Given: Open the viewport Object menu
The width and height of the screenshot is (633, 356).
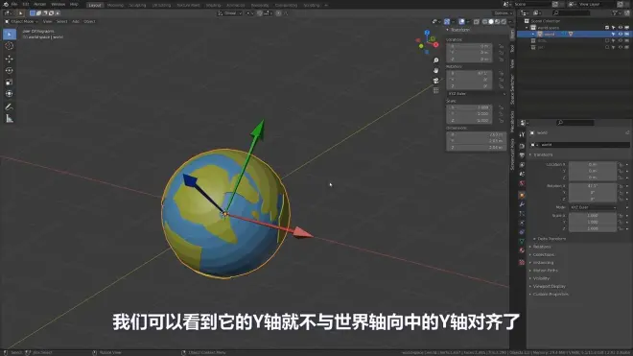Looking at the screenshot, I should [89, 21].
